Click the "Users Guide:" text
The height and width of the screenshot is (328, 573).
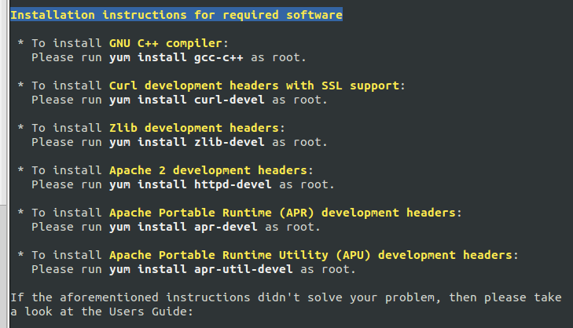151,312
